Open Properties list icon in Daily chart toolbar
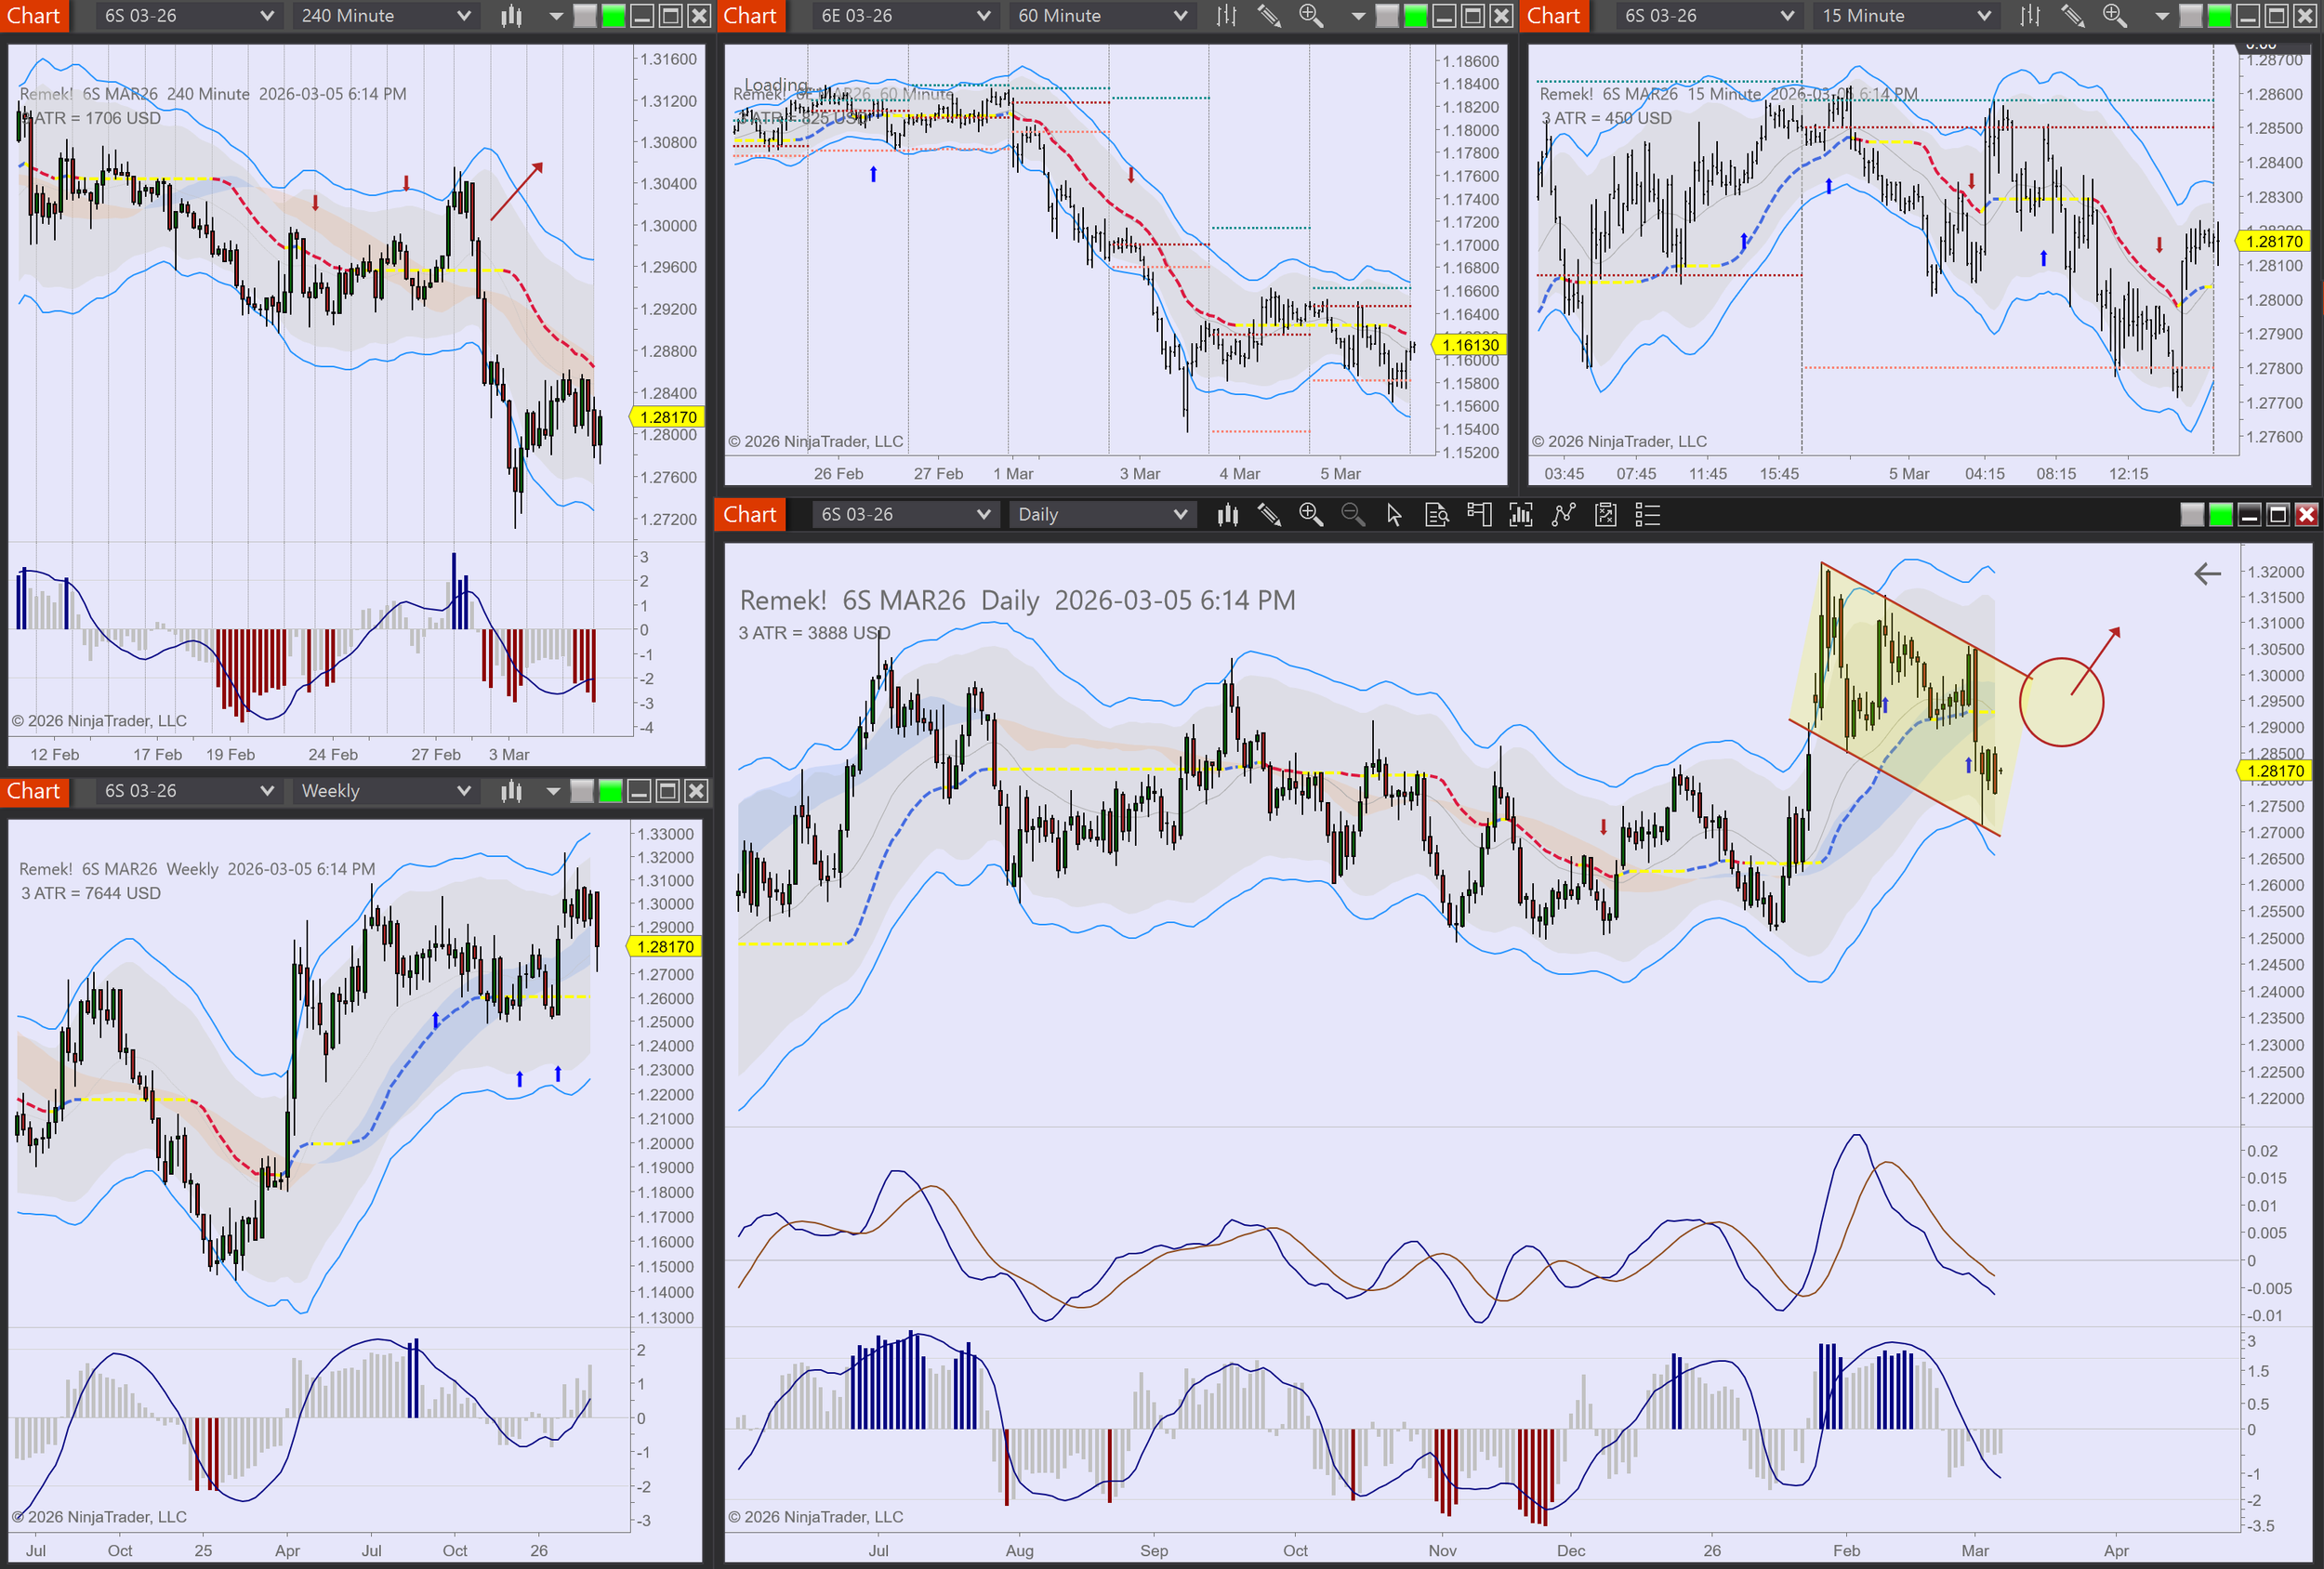Image resolution: width=2324 pixels, height=1569 pixels. coord(1647,515)
